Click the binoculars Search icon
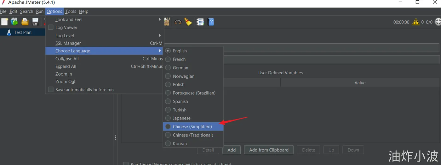Screen dimensions: 441x165 point(178,22)
